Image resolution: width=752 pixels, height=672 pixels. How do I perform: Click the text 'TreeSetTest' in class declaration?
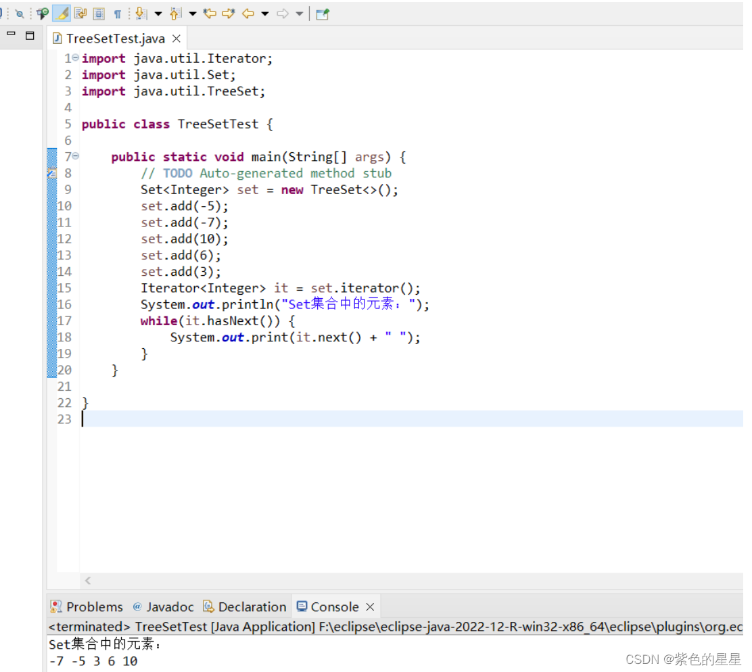[x=218, y=124]
